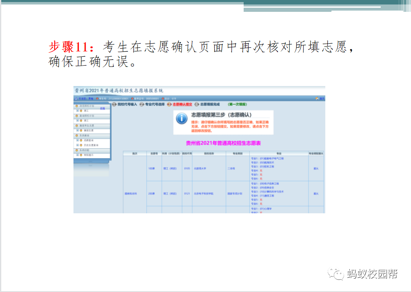
Task: Click the step 2 number circle icon
Action: [x=142, y=104]
